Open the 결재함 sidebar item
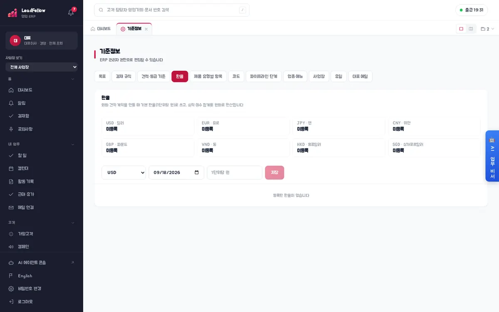 (x=42, y=116)
